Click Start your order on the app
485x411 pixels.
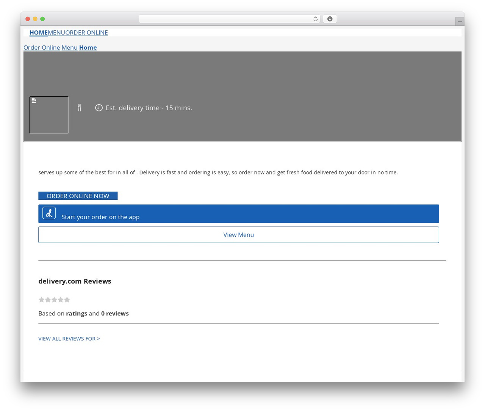pos(239,214)
